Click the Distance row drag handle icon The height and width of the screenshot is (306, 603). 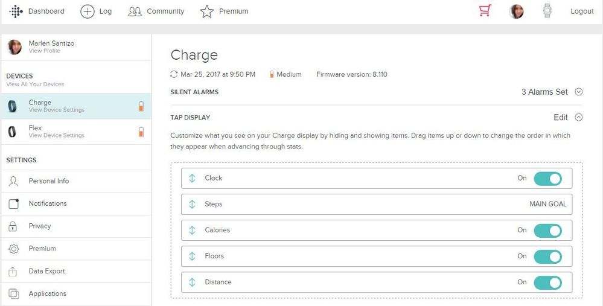click(x=192, y=282)
